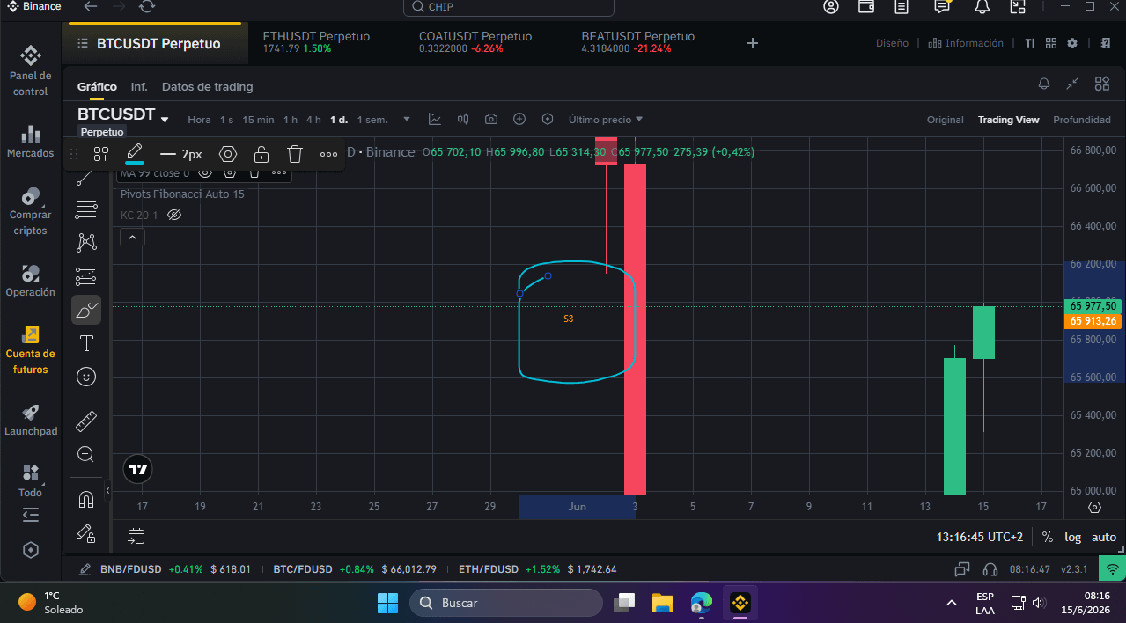Switch to Profundidad chart view
The width and height of the screenshot is (1126, 623).
[x=1081, y=120]
